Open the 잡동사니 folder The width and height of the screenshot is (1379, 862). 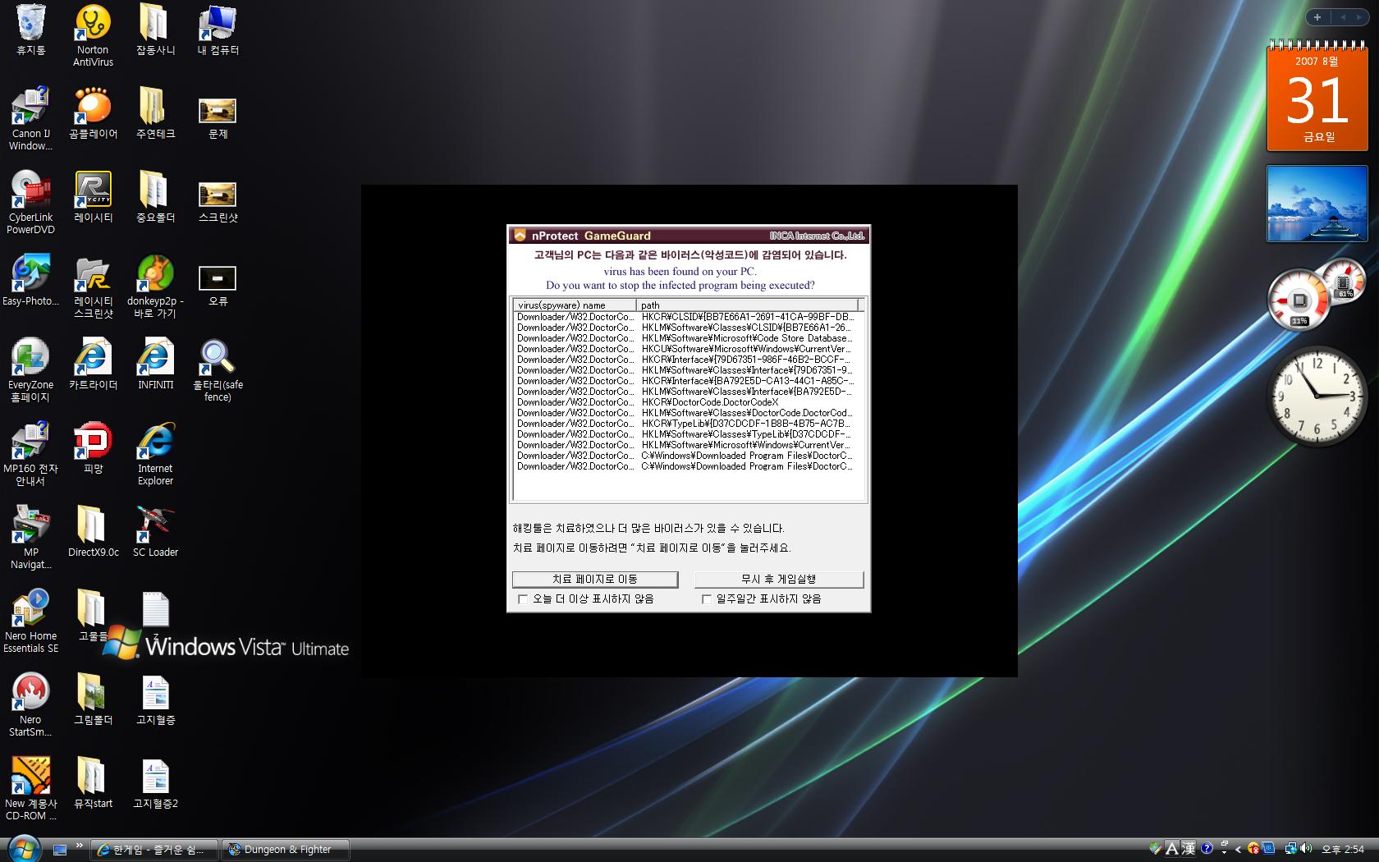pos(155,30)
